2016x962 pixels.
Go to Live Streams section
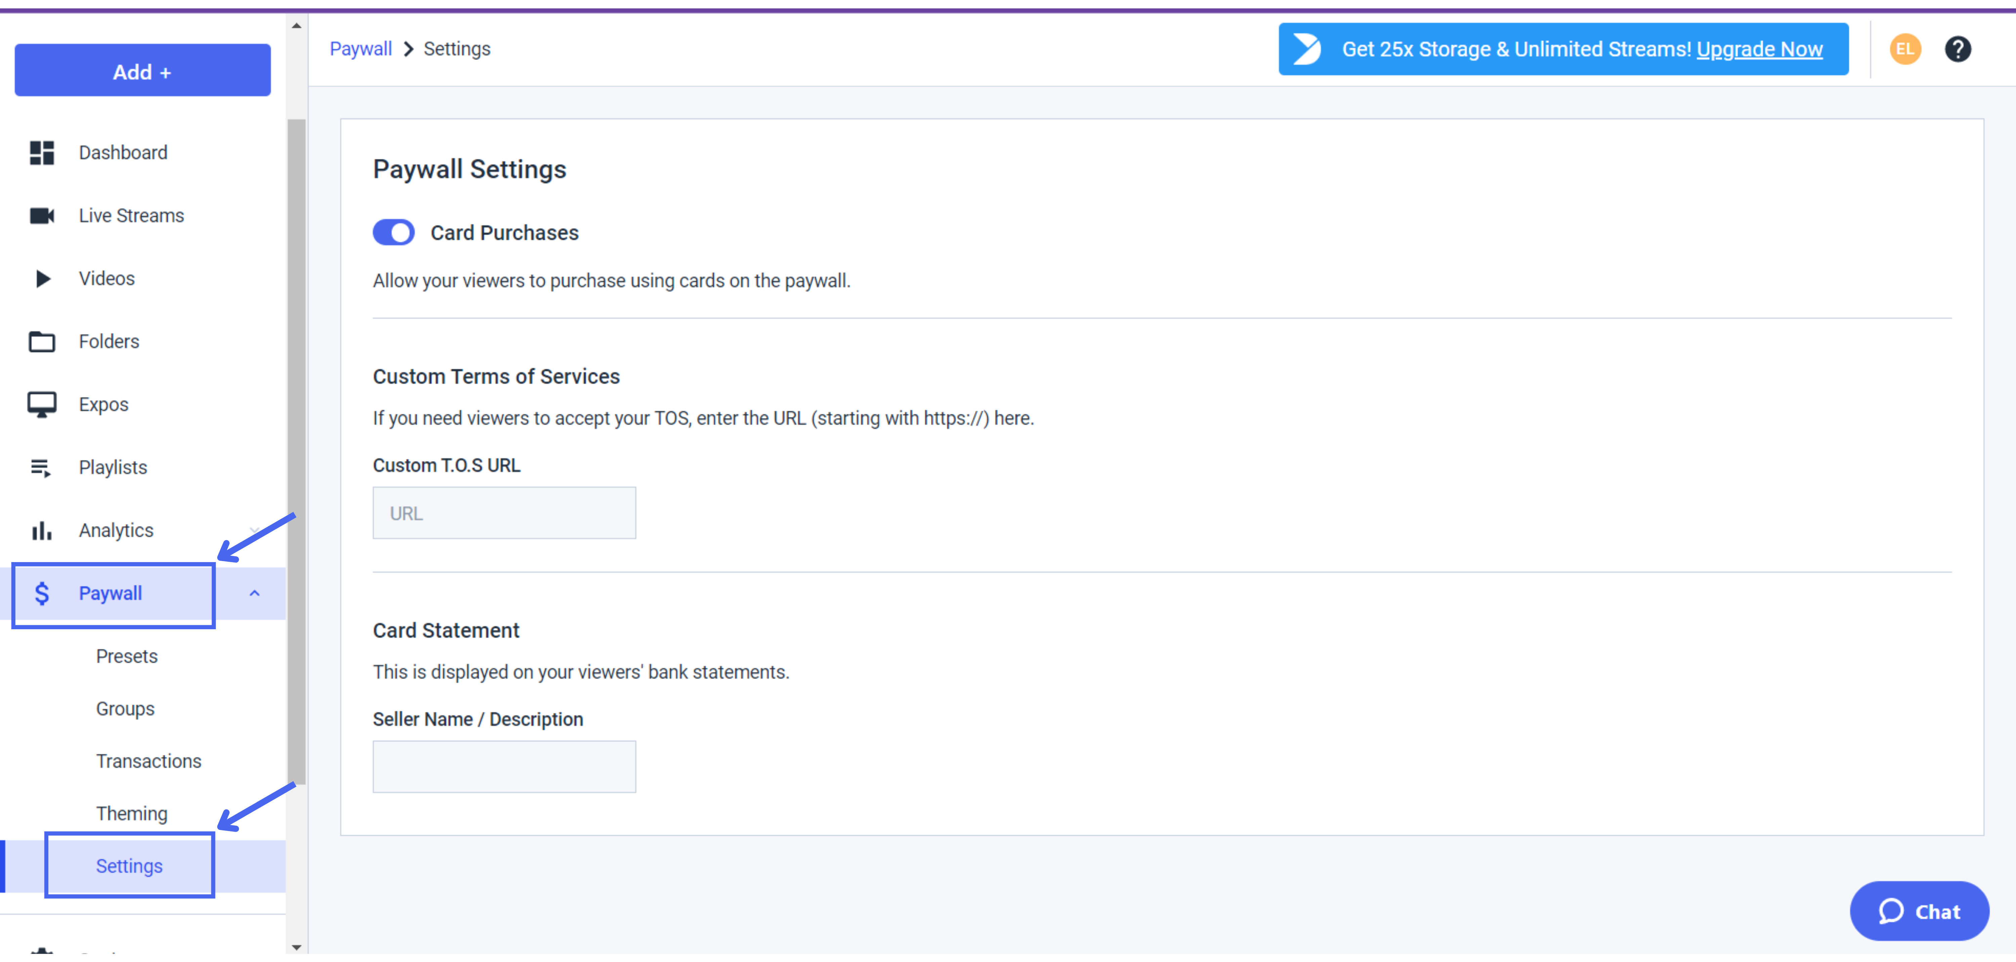(x=131, y=216)
